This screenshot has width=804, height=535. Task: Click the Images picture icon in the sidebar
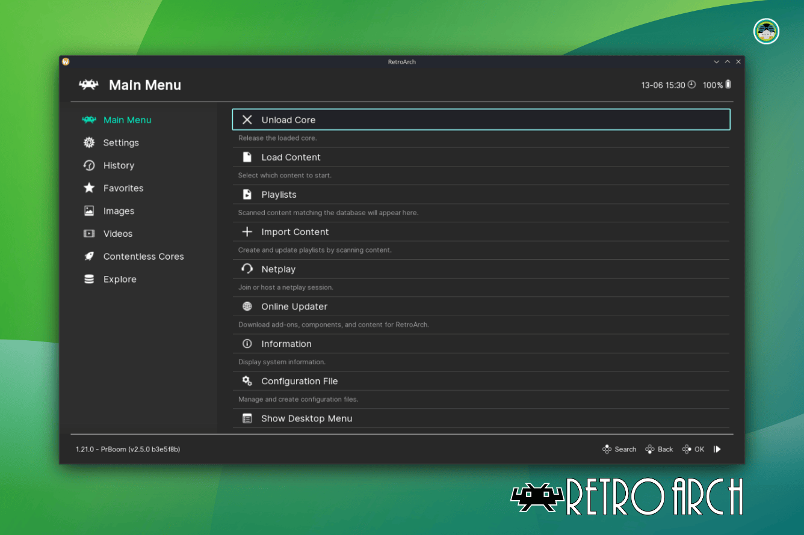88,211
